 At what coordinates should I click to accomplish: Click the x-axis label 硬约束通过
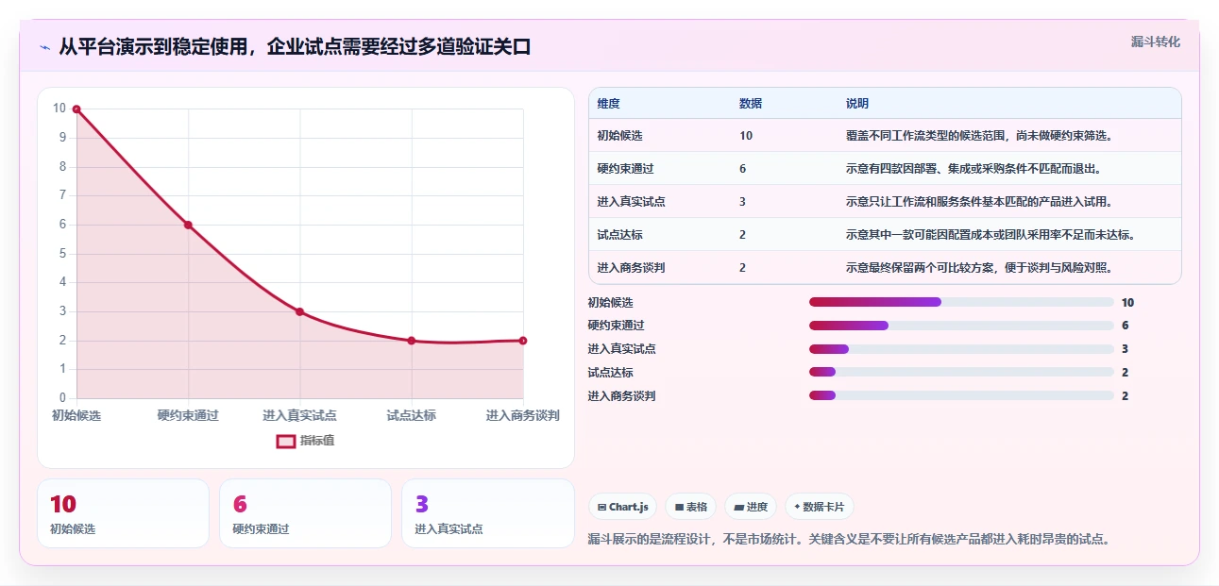pyautogui.click(x=188, y=415)
